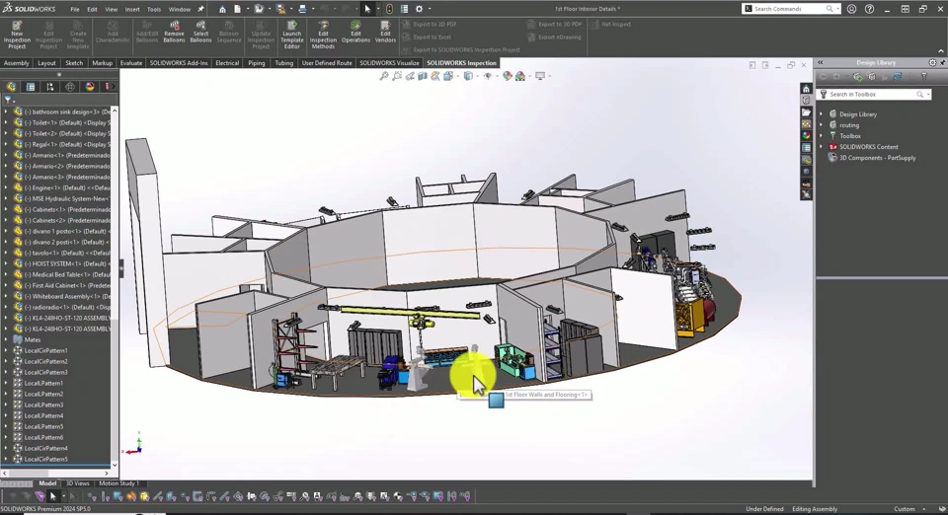Image resolution: width=948 pixels, height=515 pixels.
Task: Switch to the Evaluate tab
Action: (x=131, y=63)
